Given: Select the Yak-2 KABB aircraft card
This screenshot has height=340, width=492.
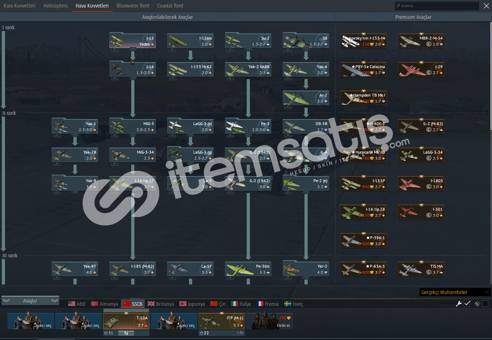Looking at the screenshot, I should 248,70.
